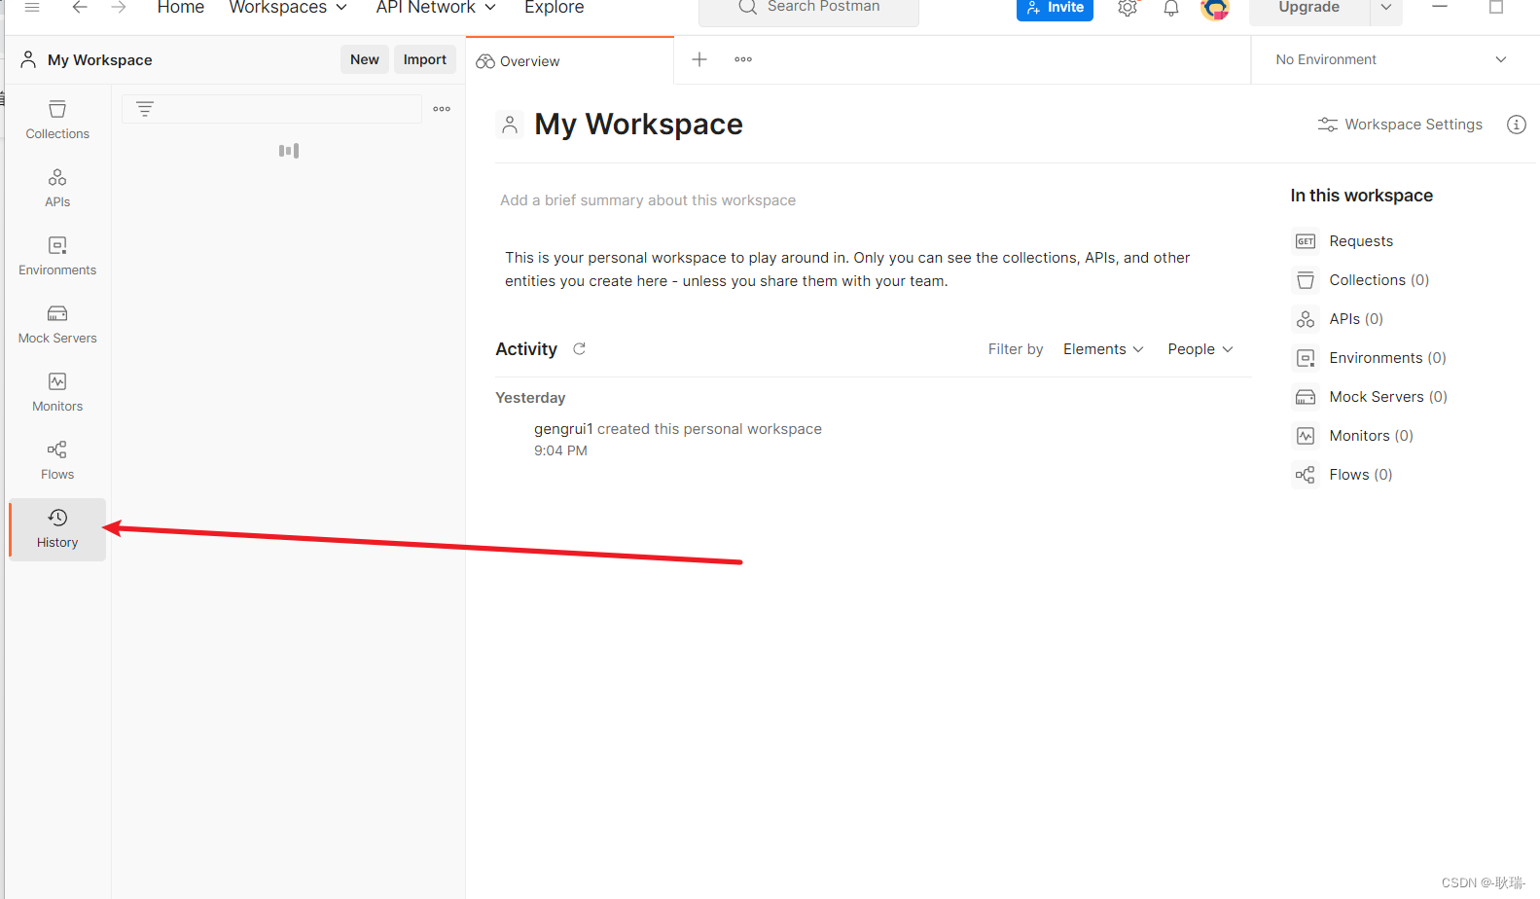1540x899 pixels.
Task: Click the hamburger menu icon
Action: [x=32, y=7]
